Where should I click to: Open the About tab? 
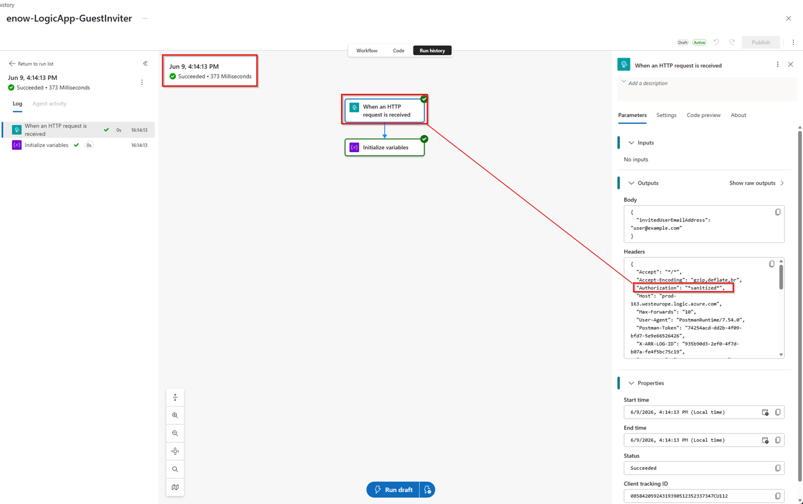pyautogui.click(x=738, y=115)
